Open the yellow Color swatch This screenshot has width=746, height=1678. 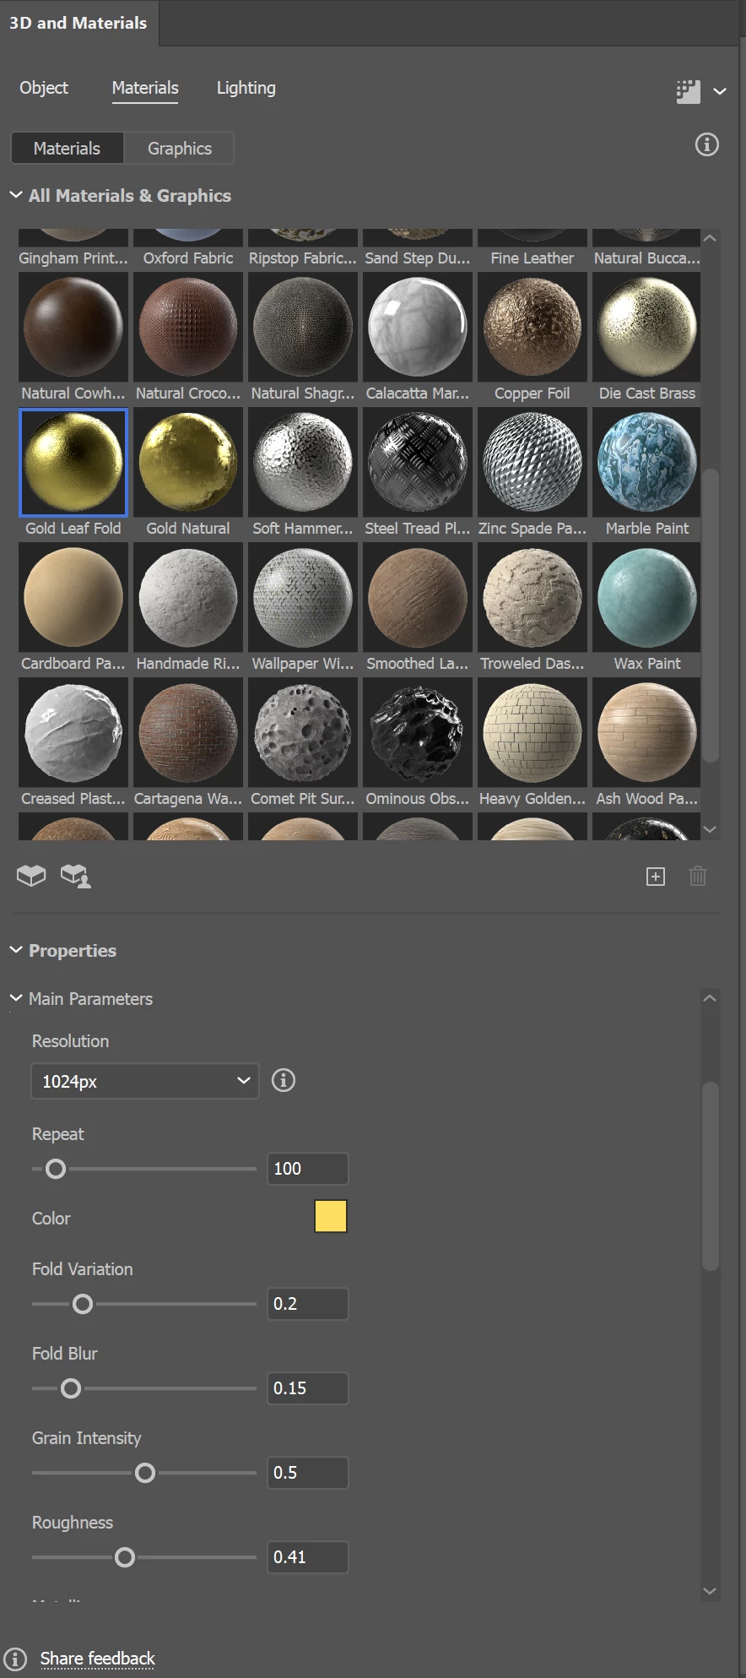pyautogui.click(x=331, y=1217)
